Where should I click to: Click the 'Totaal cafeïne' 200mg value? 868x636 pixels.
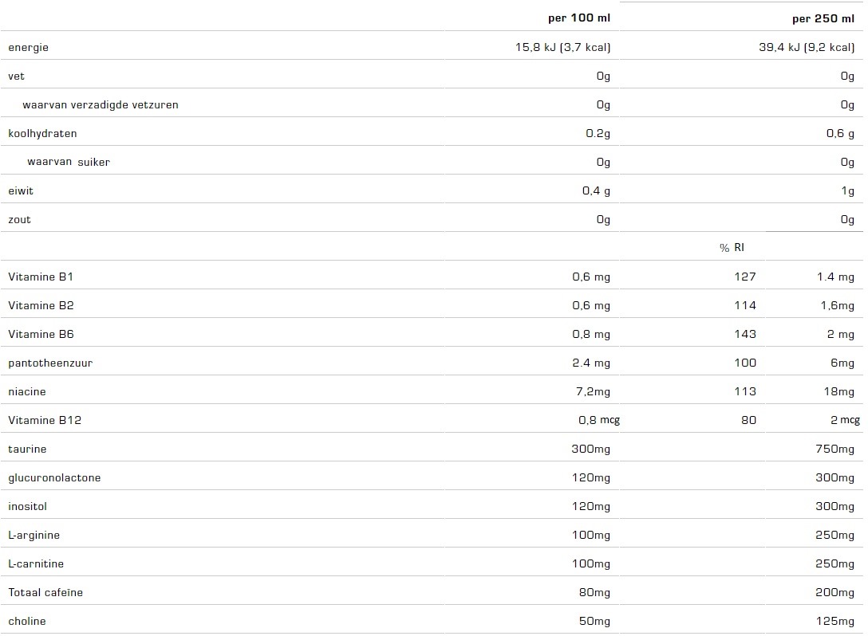pyautogui.click(x=834, y=592)
